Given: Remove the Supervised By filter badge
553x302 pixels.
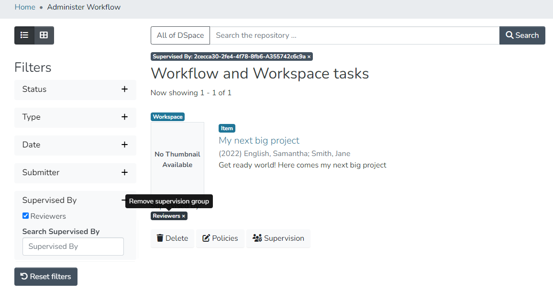Looking at the screenshot, I should [309, 57].
